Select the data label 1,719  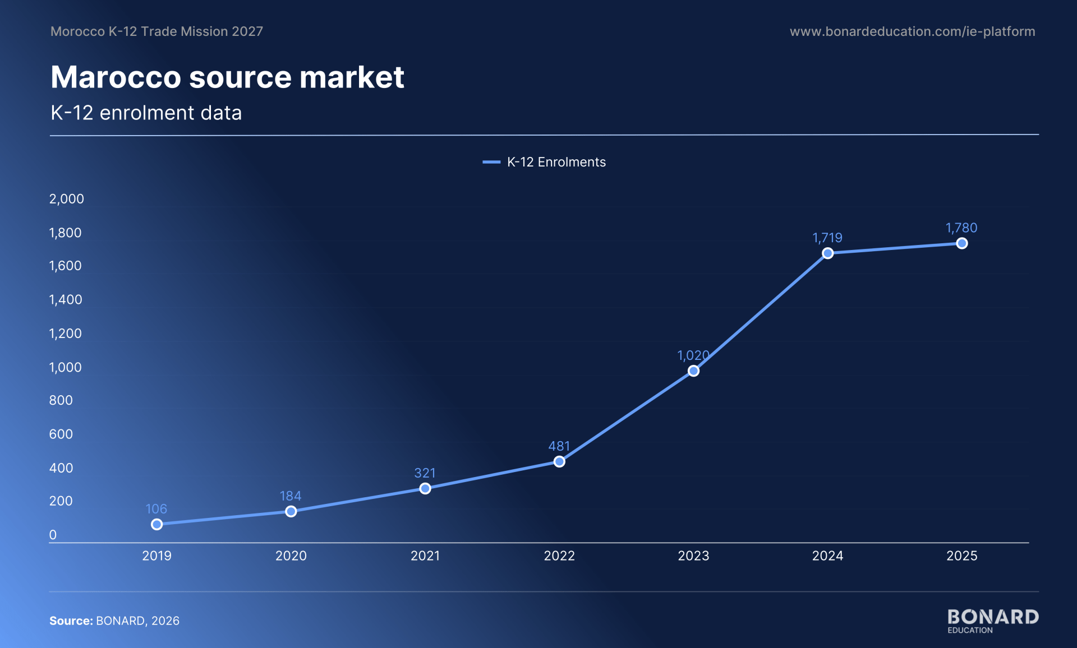[827, 238]
